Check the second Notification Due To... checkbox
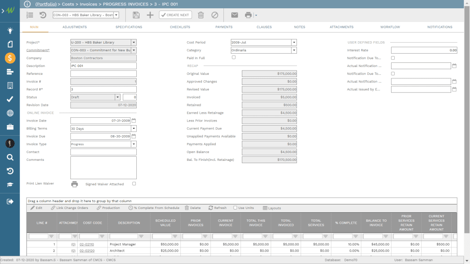The image size is (470, 264). [x=393, y=73]
